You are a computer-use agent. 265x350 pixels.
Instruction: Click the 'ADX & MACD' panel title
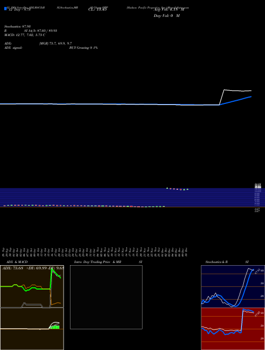[x=17, y=262]
